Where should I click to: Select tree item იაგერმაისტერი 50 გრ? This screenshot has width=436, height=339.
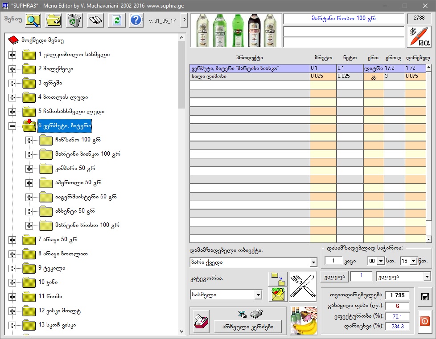coord(86,197)
